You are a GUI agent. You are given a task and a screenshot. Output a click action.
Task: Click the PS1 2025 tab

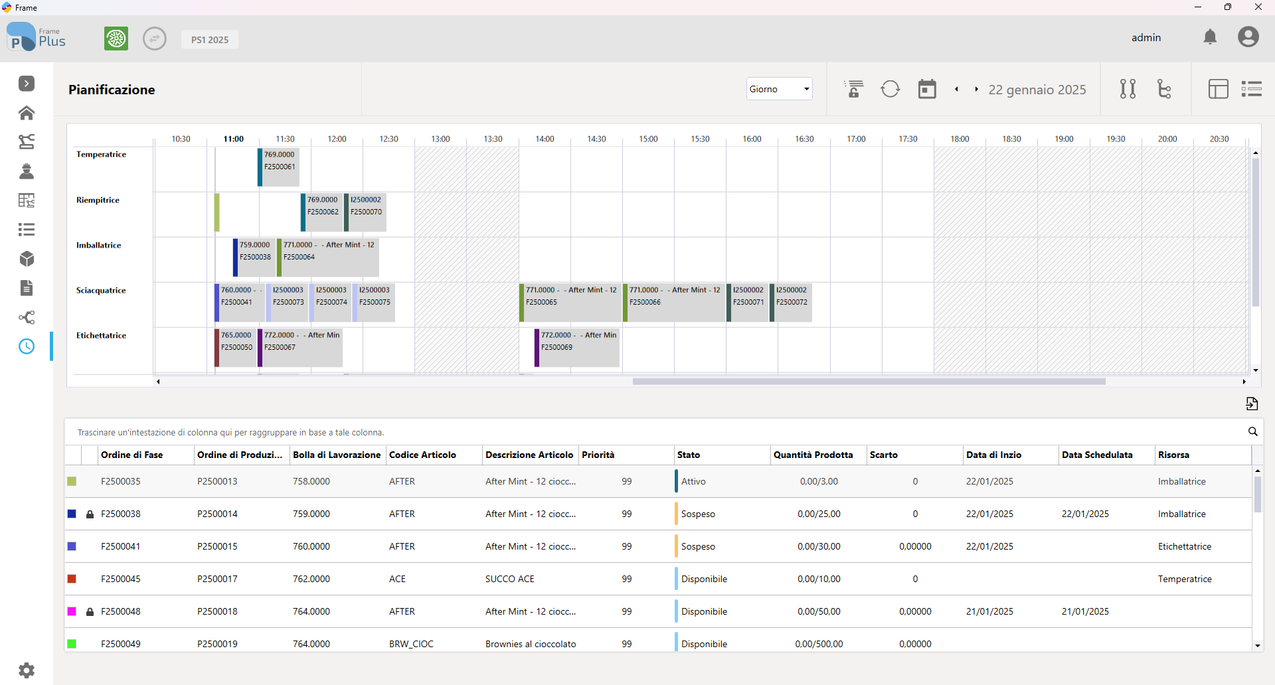pos(210,40)
